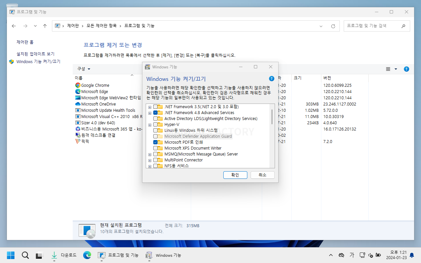
Task: Click the Microsoft Update Health Tools icon
Action: 78,110
